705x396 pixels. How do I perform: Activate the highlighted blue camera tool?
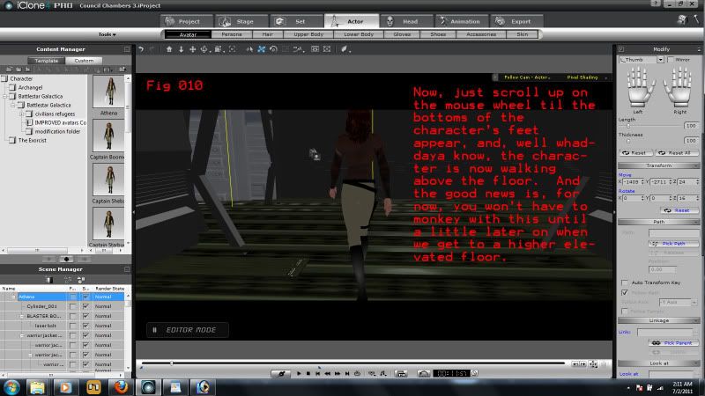click(x=261, y=49)
